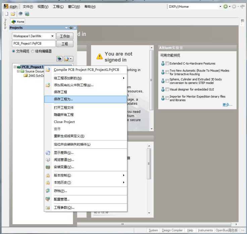Pin the Projects panel
The image size is (247, 234).
(x=71, y=28)
